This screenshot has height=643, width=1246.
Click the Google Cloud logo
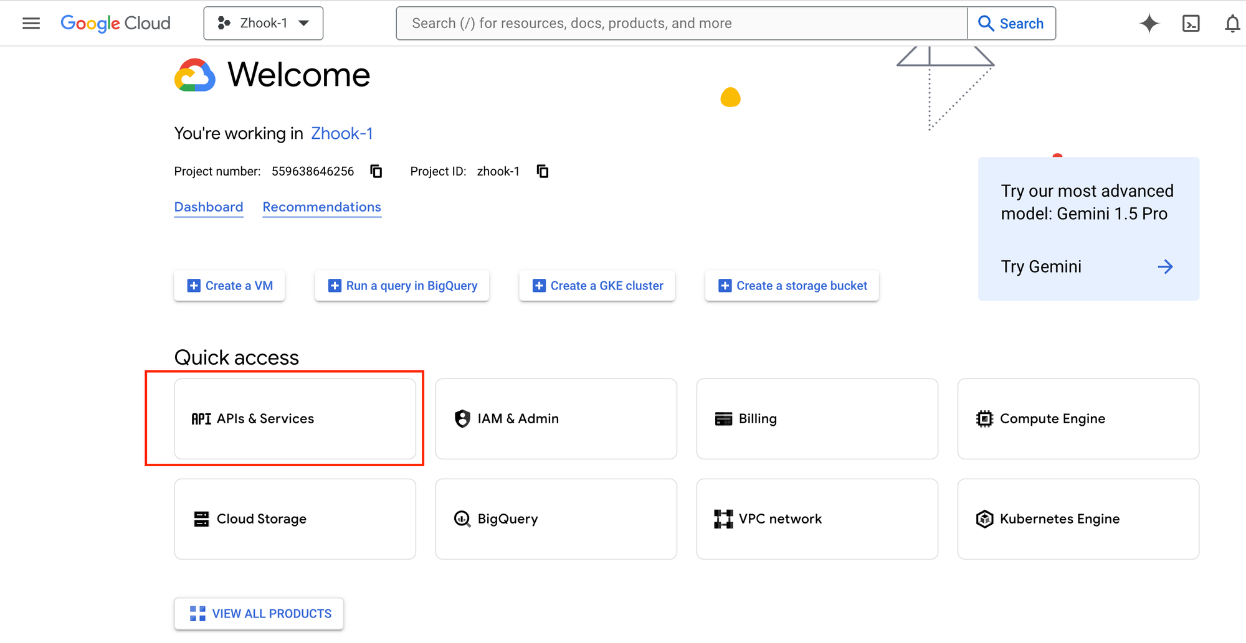[115, 24]
